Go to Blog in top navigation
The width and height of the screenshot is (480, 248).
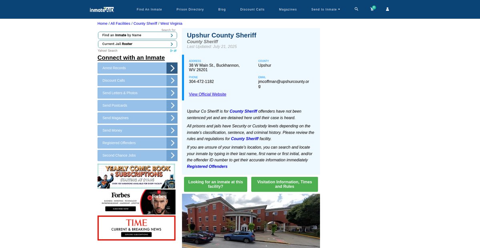click(222, 9)
